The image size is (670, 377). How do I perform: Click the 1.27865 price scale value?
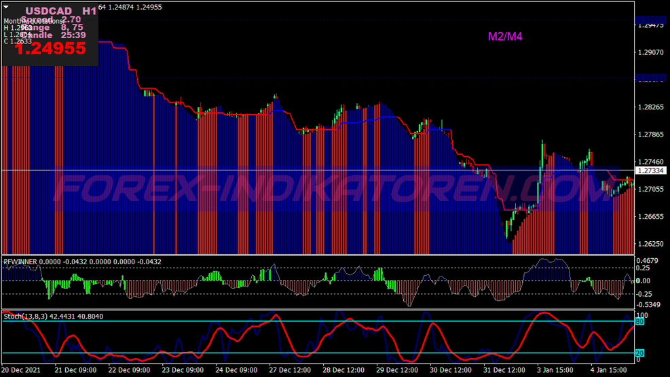pyautogui.click(x=651, y=134)
